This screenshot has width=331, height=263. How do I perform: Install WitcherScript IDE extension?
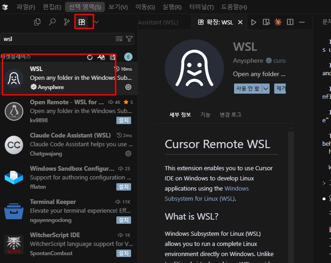coord(124,253)
